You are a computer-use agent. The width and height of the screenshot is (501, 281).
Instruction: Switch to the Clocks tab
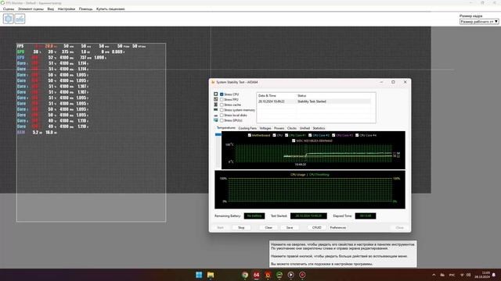pyautogui.click(x=292, y=128)
